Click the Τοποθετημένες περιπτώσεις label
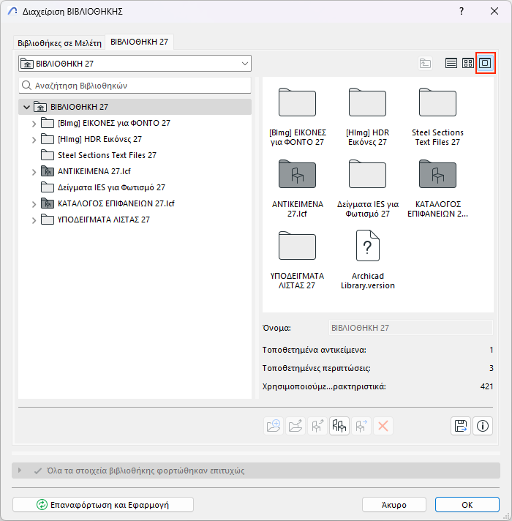The image size is (512, 521). [317, 368]
